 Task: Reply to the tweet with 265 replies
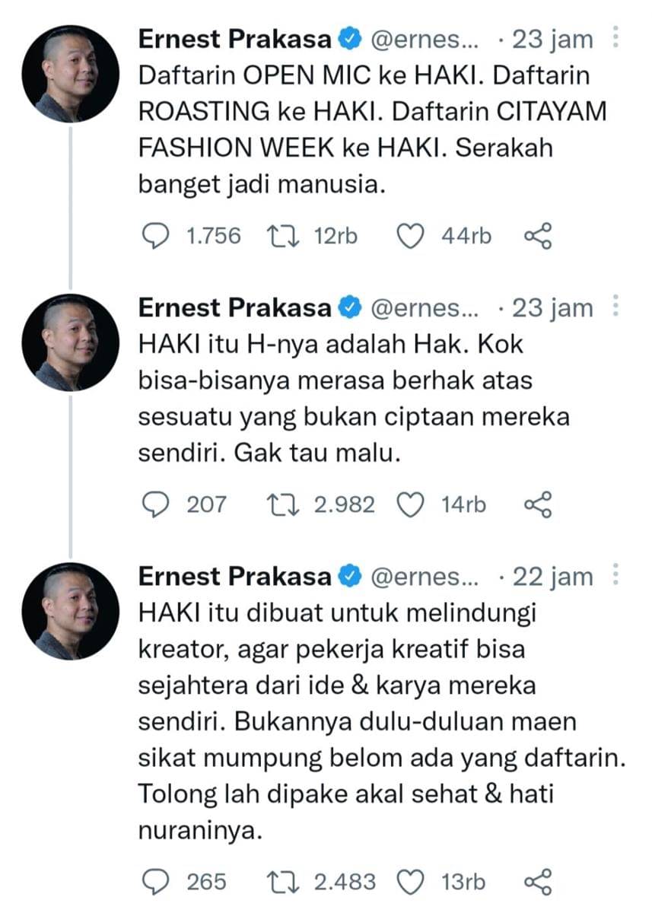pyautogui.click(x=157, y=881)
